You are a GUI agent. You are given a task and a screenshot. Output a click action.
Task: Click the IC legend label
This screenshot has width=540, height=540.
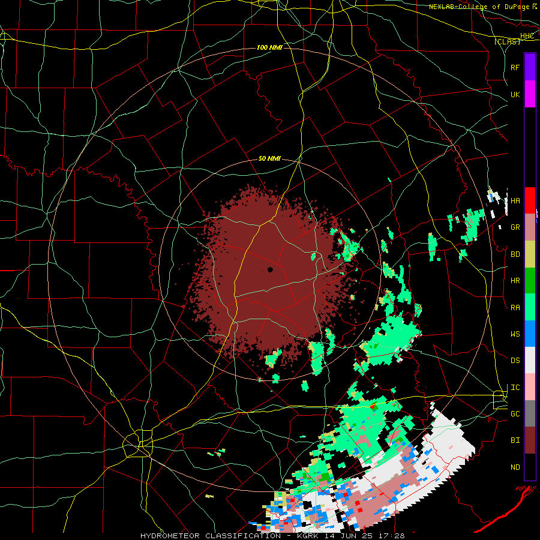point(515,388)
